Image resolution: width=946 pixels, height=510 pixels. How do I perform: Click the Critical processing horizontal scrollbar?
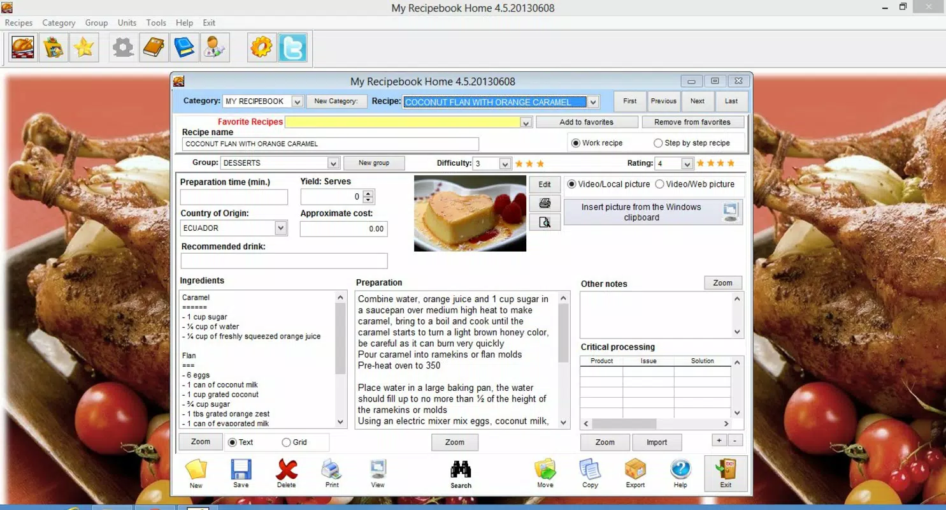point(656,424)
